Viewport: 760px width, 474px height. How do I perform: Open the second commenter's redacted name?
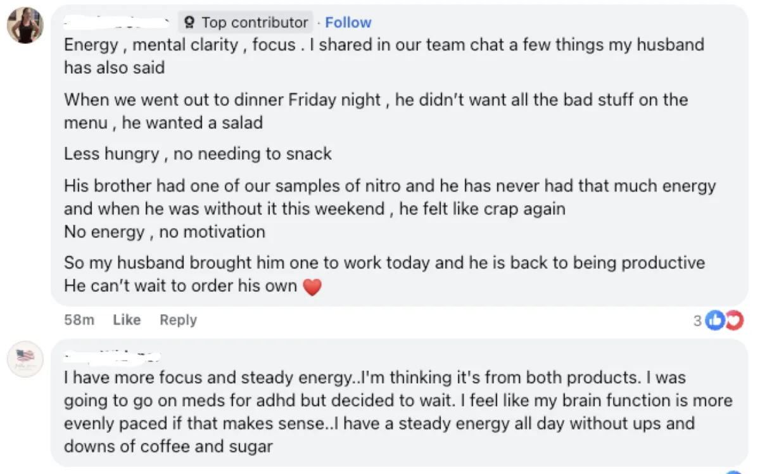tap(113, 356)
